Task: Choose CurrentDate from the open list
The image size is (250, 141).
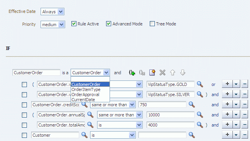Action: [x=90, y=100]
